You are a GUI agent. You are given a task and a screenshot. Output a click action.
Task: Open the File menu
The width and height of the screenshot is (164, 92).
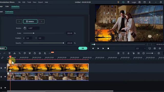(x=19, y=2)
